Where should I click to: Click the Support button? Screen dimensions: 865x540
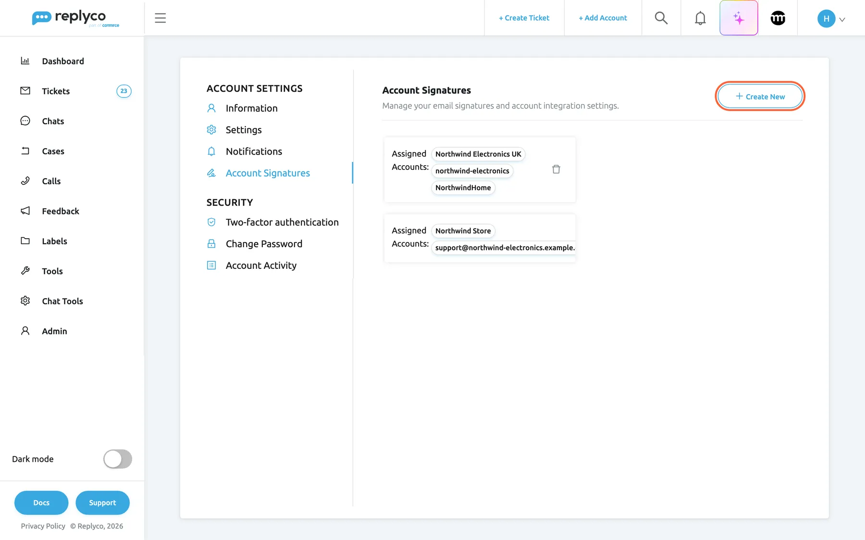point(102,503)
